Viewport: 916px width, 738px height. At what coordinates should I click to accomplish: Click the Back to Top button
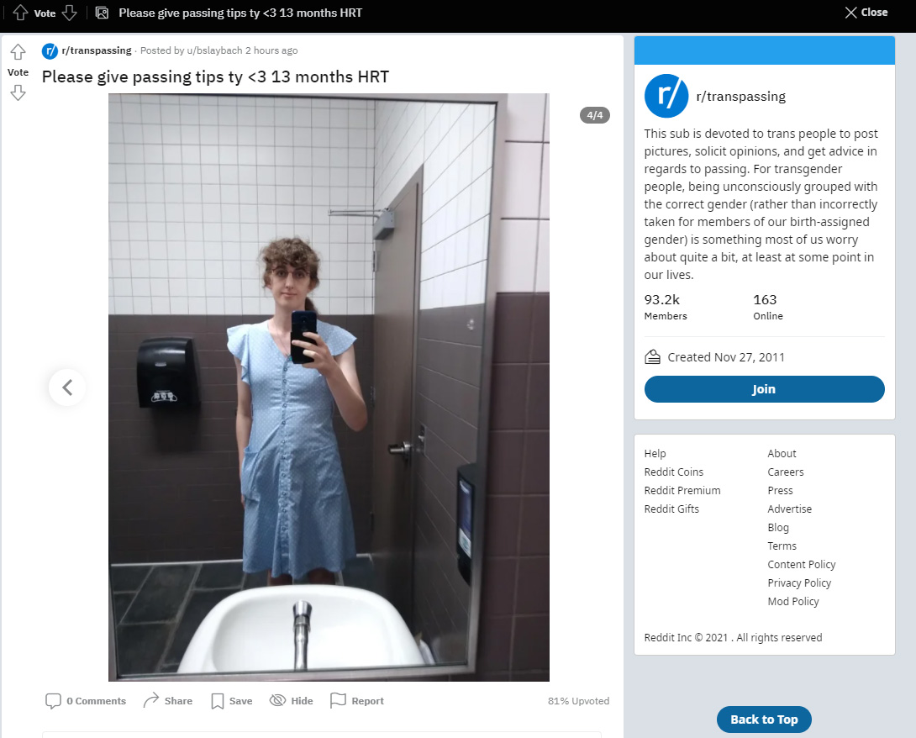pos(764,720)
